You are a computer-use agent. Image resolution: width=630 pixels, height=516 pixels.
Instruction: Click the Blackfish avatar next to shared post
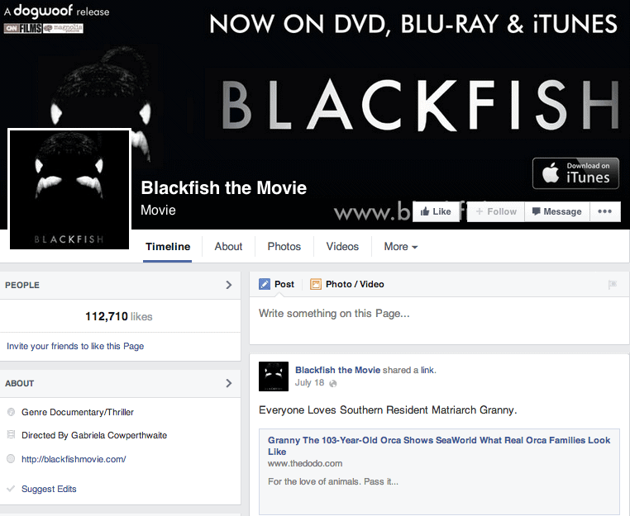(x=274, y=376)
